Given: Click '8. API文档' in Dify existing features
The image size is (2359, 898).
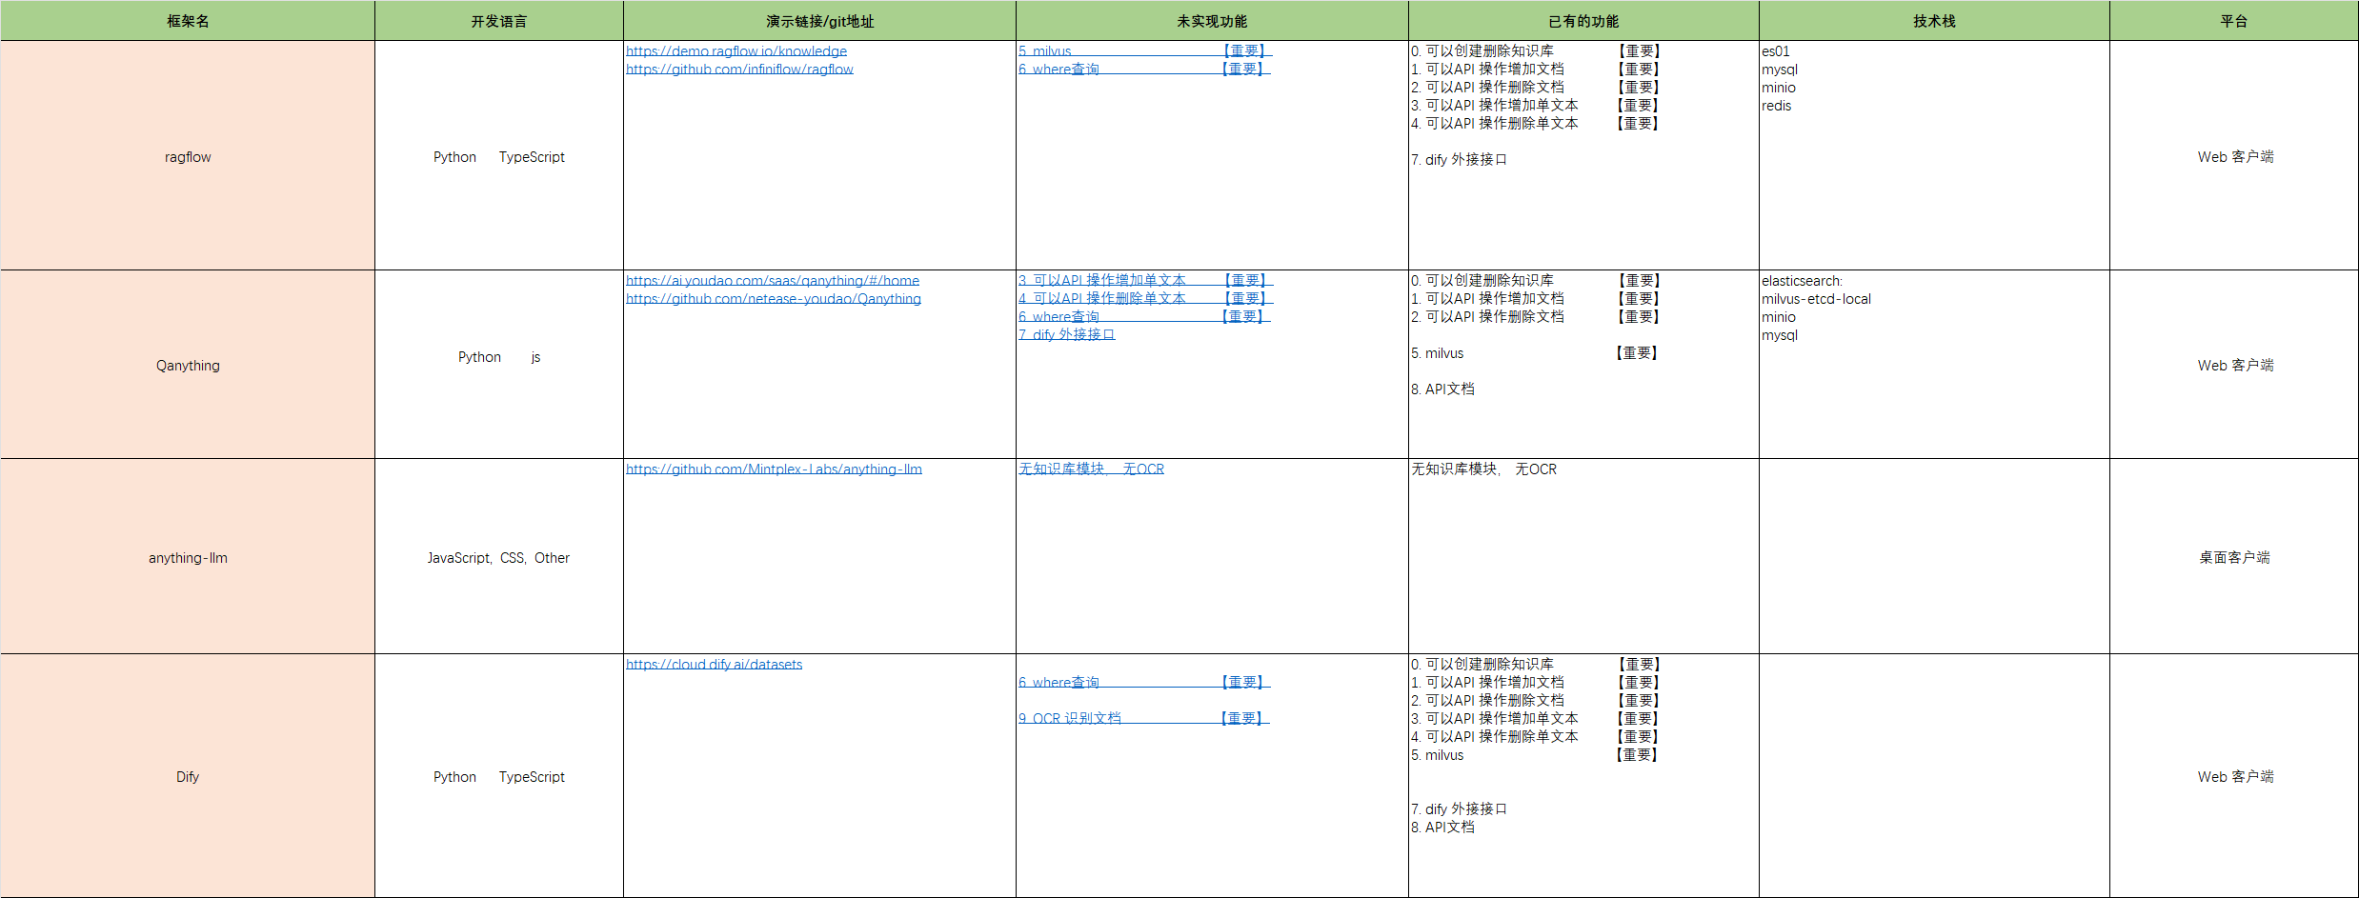Looking at the screenshot, I should click(x=1443, y=828).
